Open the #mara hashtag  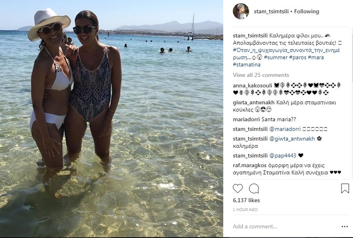click(x=316, y=57)
